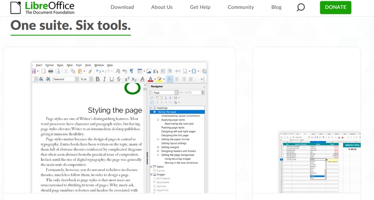Screen dimensions: 374x200
Task: Open Find and Replace icon
Action: pyautogui.click(x=118, y=71)
